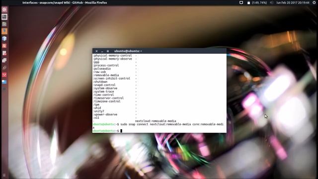Open the dark gear settings icon in the dock
Viewport: 318px width, 179px height.
[x=4, y=89]
